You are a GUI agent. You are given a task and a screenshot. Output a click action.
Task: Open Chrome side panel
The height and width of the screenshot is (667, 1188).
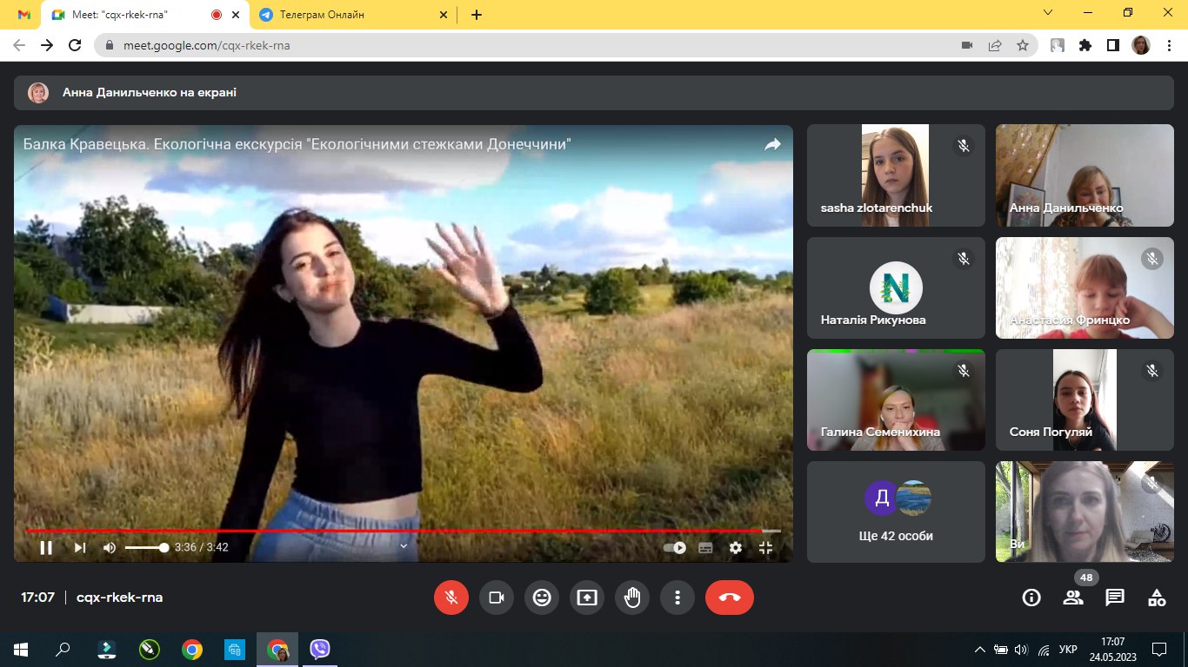[x=1112, y=45]
